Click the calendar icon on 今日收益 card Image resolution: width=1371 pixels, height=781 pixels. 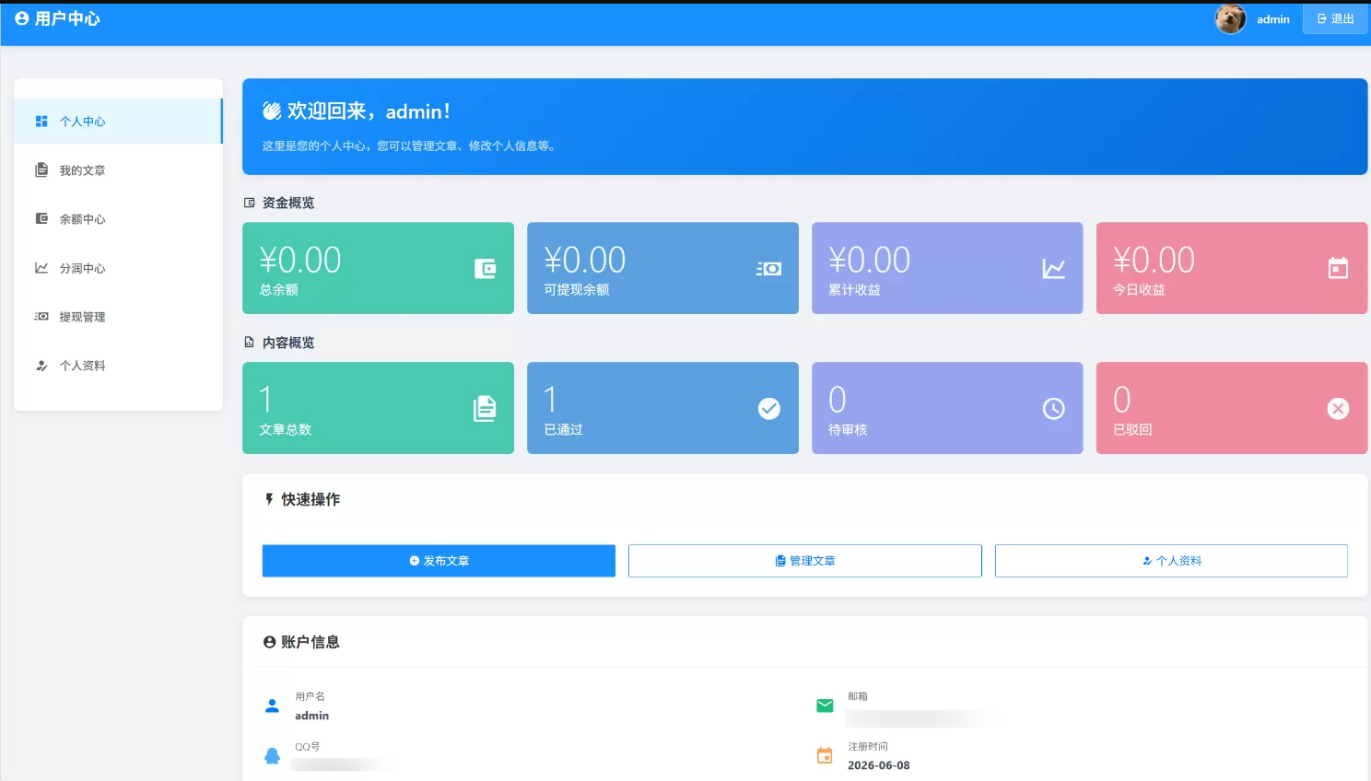[x=1338, y=268]
